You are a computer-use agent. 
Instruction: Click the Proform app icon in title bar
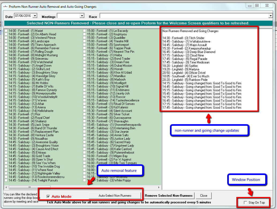pyautogui.click(x=5, y=6)
